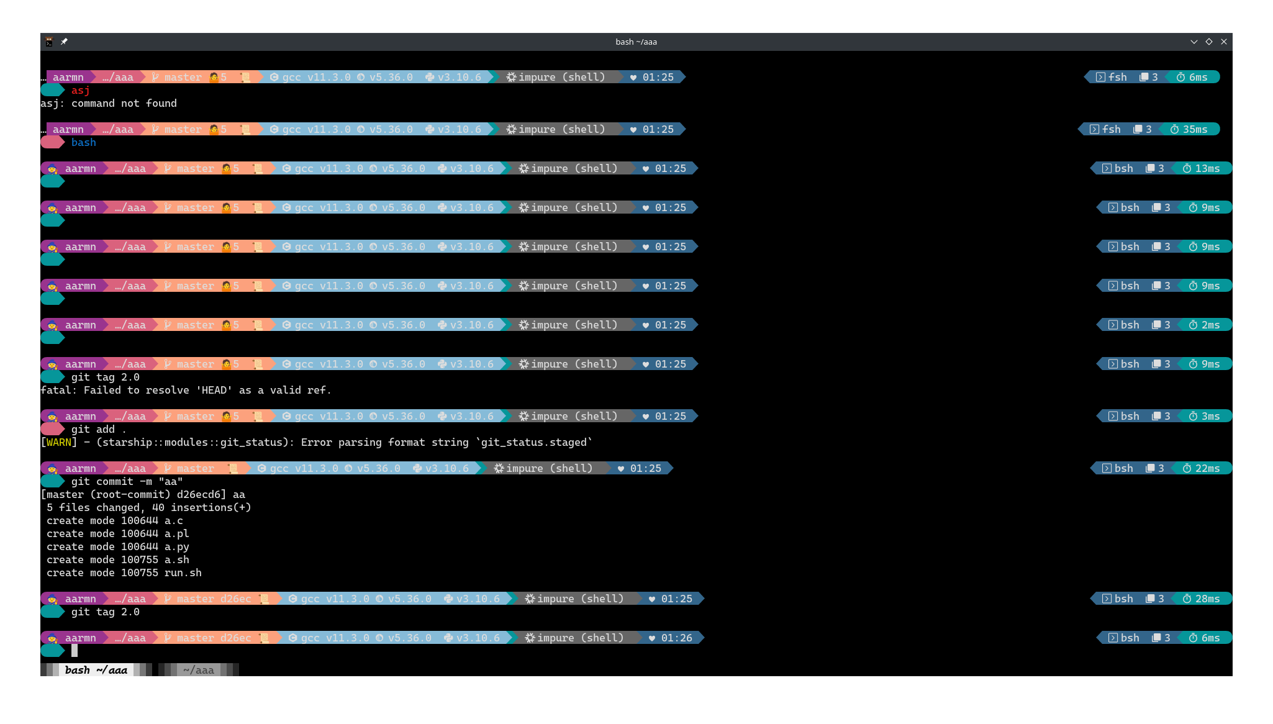The height and width of the screenshot is (724, 1273).
Task: Open the chevron-down menu in the title bar
Action: 1194,42
